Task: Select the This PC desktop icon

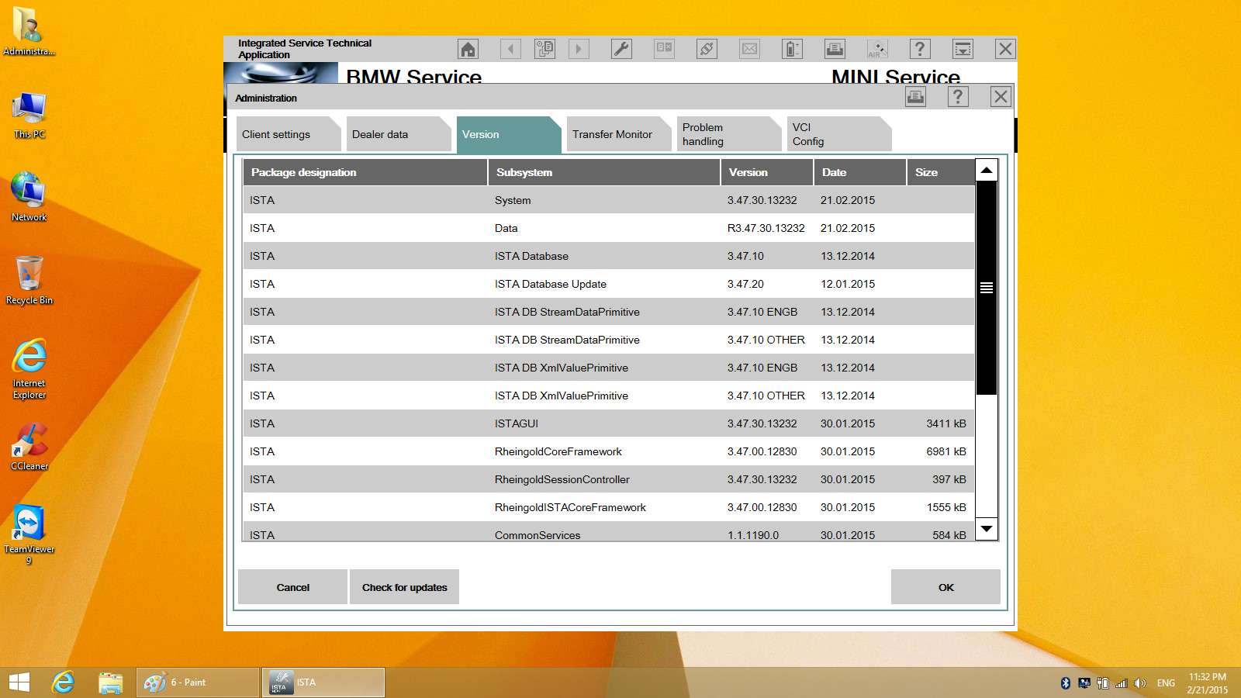Action: point(29,115)
